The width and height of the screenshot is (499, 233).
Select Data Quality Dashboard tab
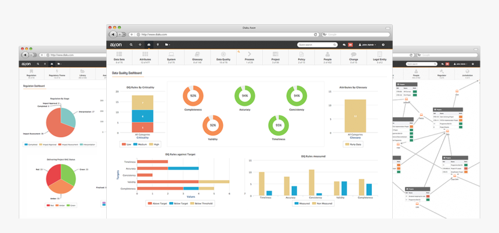pos(127,73)
